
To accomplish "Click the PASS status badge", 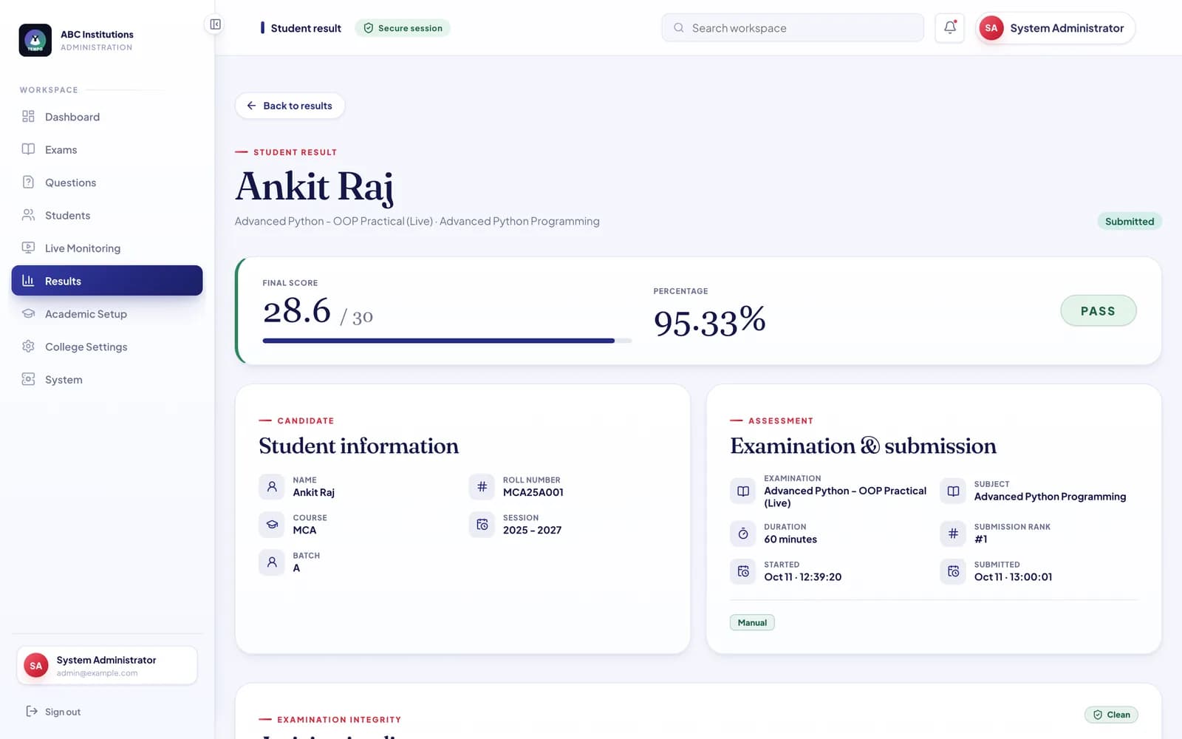I will coord(1098,311).
